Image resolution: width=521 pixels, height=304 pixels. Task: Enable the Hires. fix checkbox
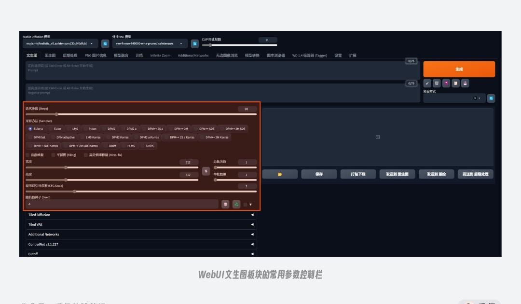coord(86,155)
